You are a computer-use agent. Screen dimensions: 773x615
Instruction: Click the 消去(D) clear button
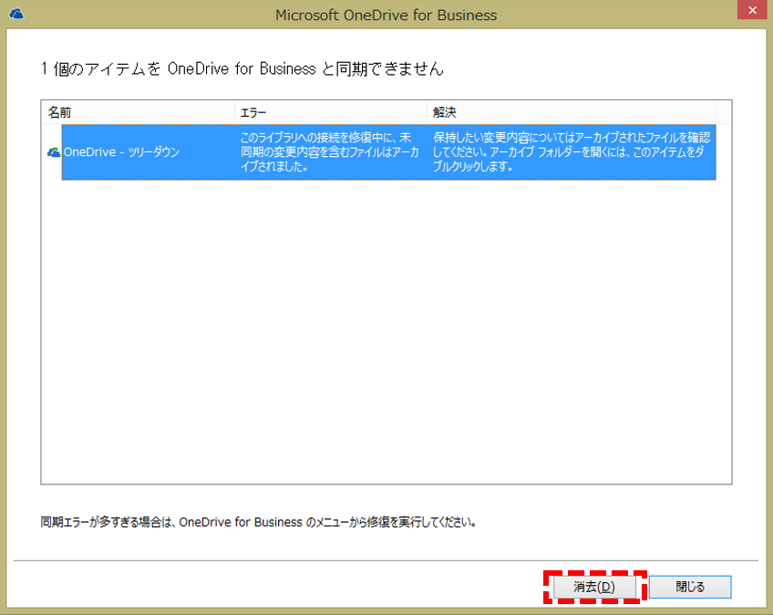(x=594, y=587)
